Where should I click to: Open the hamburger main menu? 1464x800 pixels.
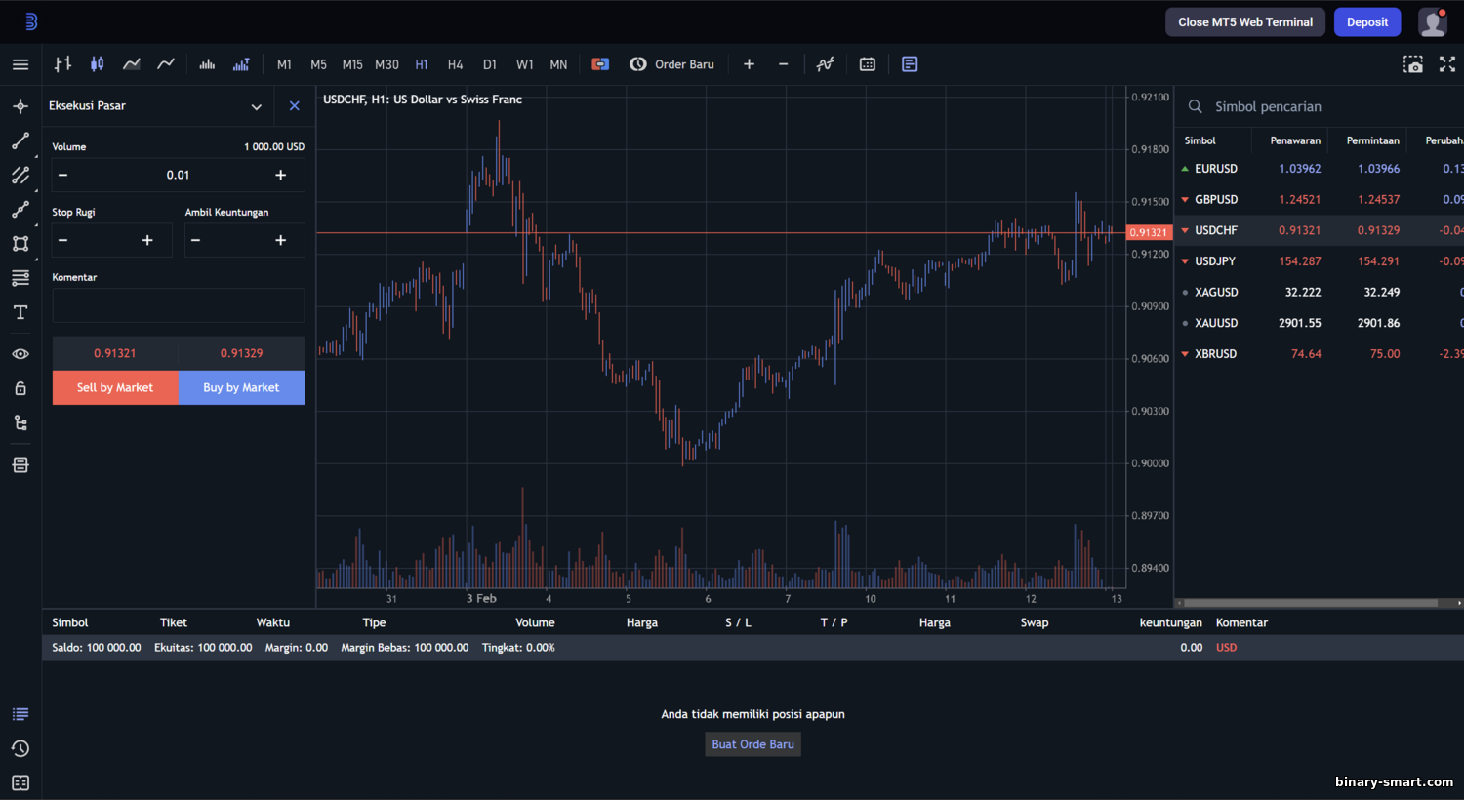click(20, 64)
